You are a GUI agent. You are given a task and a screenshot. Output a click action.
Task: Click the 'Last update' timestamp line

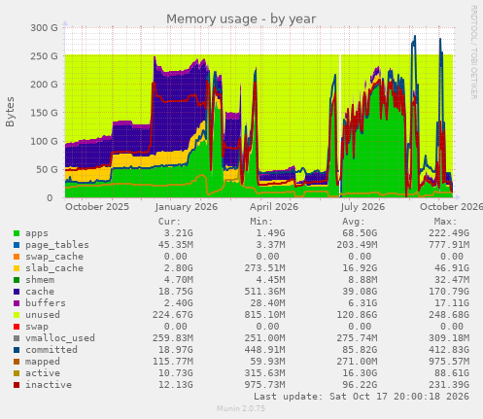point(362,397)
